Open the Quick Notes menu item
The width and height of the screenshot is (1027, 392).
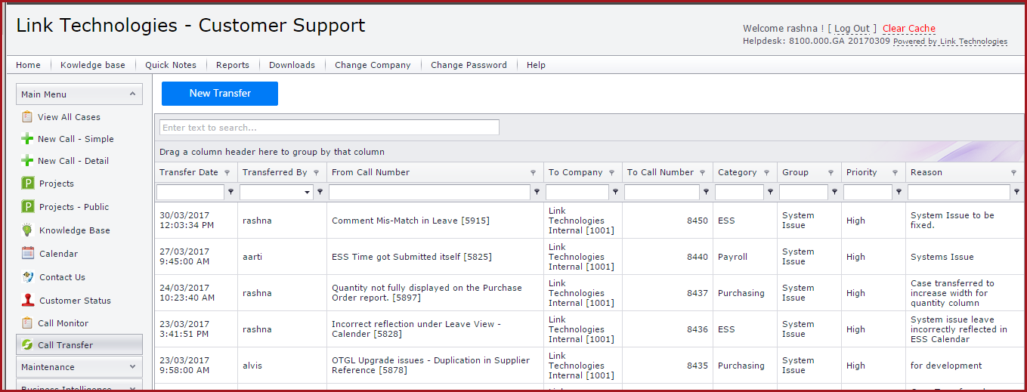171,65
